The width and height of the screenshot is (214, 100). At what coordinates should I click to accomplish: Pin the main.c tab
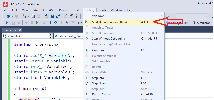click(x=15, y=30)
